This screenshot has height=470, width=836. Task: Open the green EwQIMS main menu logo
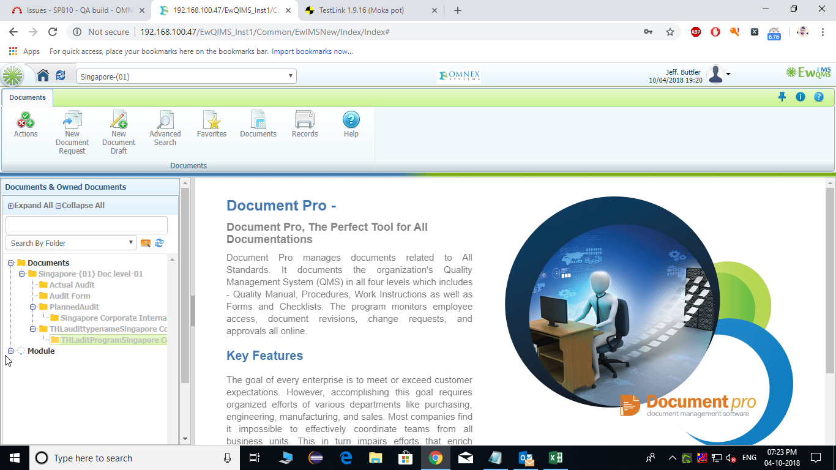tap(12, 76)
